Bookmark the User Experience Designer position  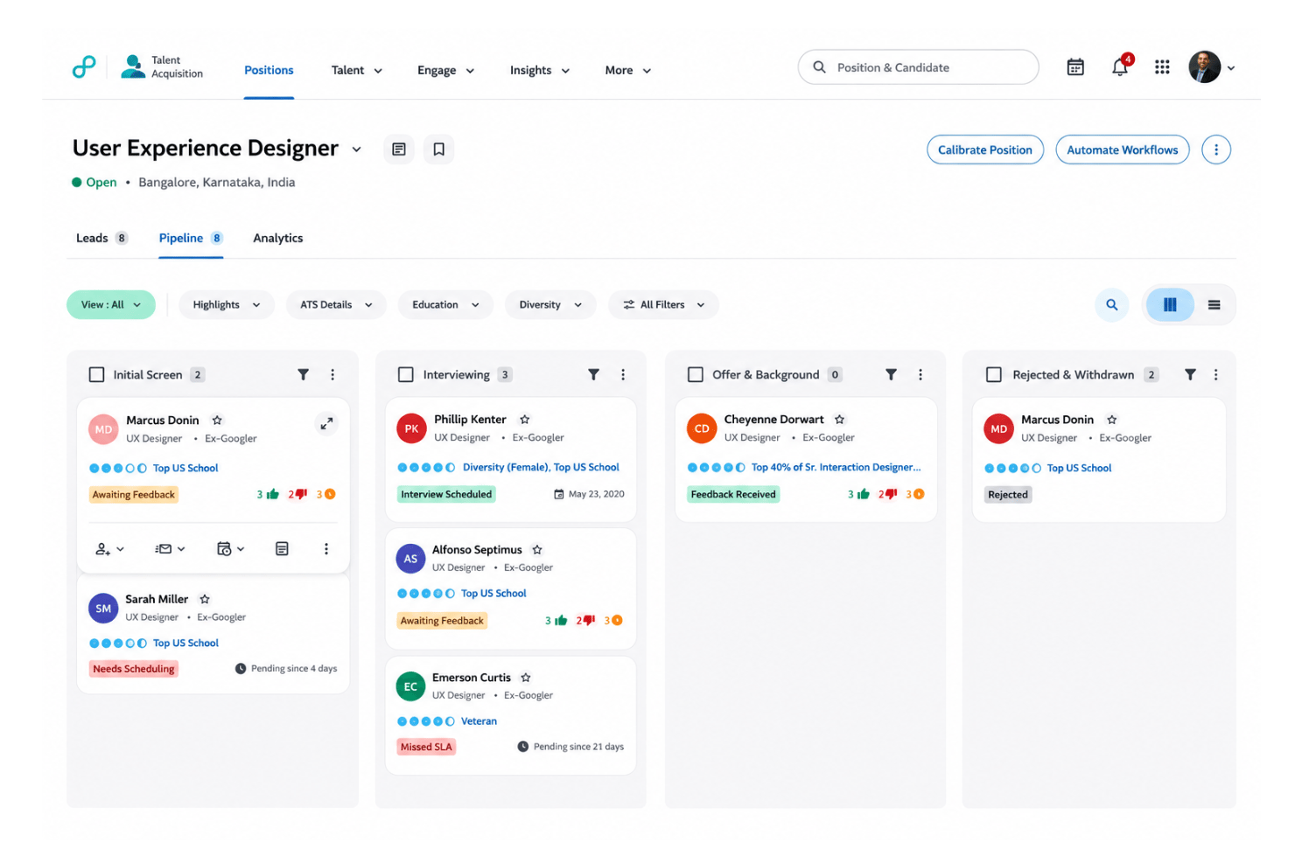439,150
